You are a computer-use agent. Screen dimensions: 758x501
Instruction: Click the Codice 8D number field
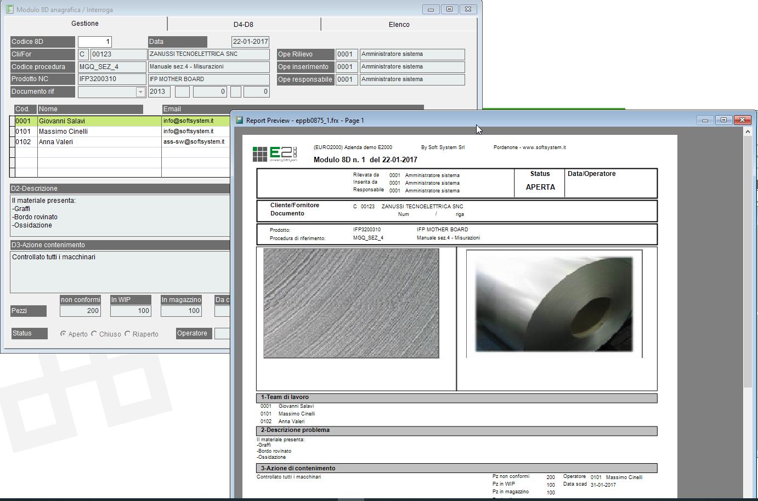tap(94, 42)
